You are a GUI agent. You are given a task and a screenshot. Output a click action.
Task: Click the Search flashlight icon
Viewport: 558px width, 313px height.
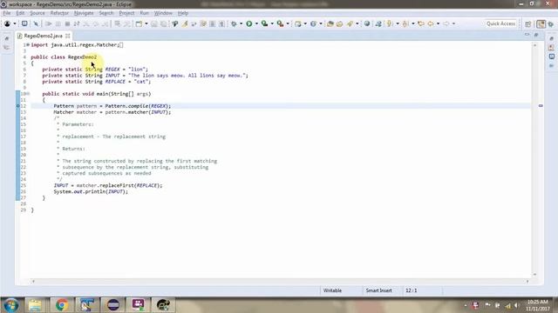pos(350,23)
